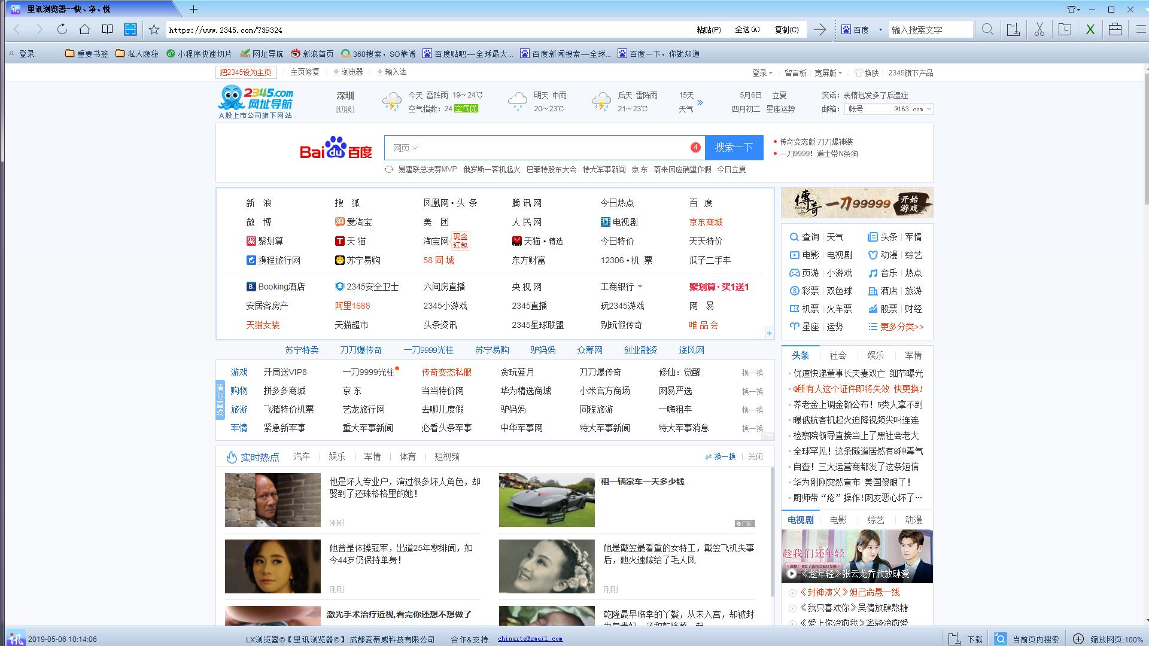Open the toolbox briefcase icon
The width and height of the screenshot is (1149, 646).
click(1114, 29)
